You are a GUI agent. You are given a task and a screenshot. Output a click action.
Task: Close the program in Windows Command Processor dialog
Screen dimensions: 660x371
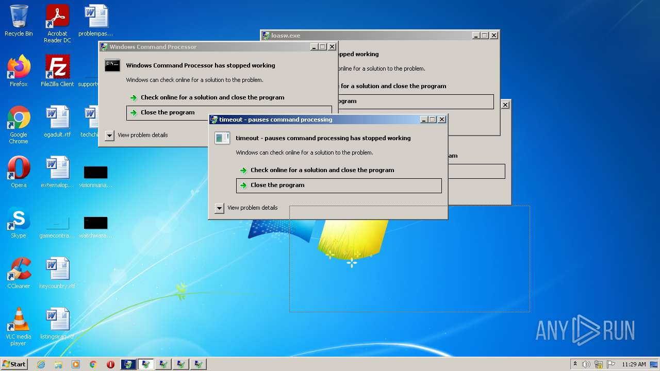(x=229, y=112)
